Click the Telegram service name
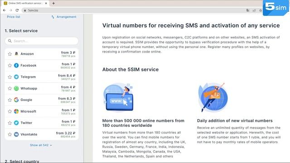This screenshot has width=290, height=163. tap(28, 77)
